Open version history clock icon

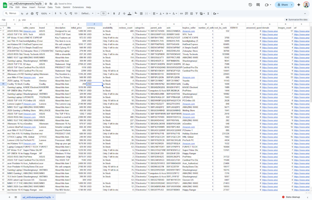(250, 5)
